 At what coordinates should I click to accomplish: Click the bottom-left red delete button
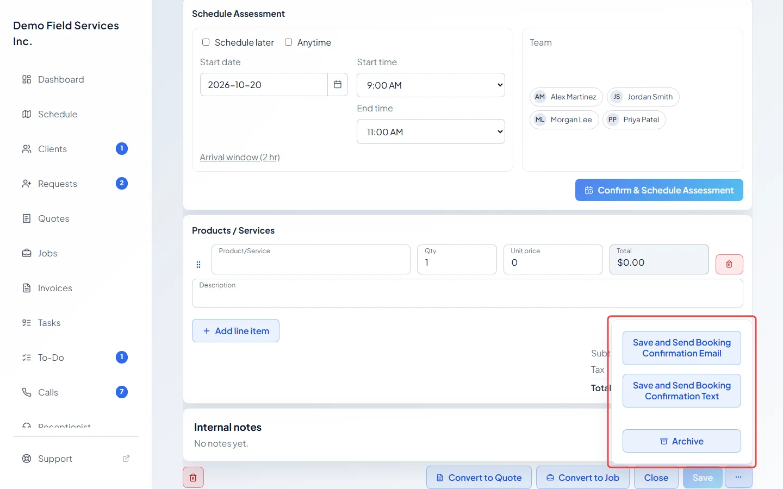tap(193, 478)
